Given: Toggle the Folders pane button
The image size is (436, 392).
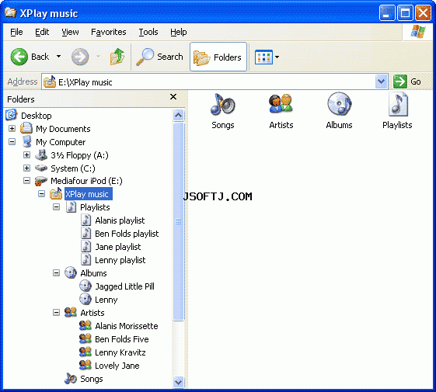Looking at the screenshot, I should click(218, 57).
